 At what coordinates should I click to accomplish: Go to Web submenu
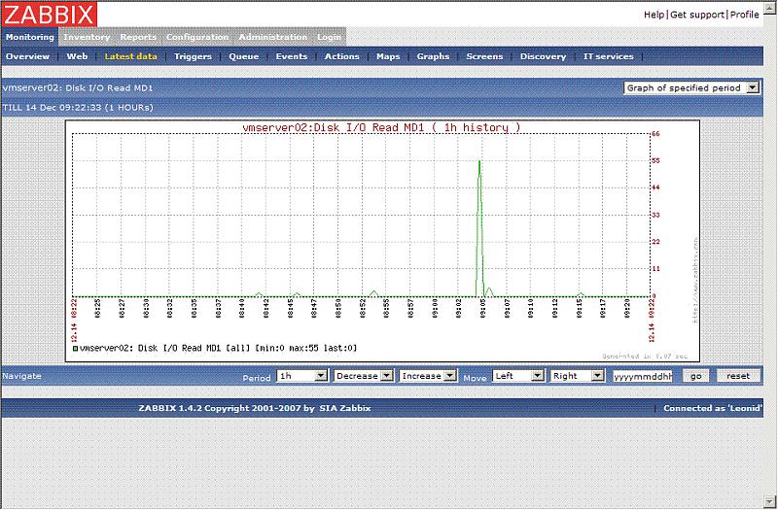click(77, 56)
